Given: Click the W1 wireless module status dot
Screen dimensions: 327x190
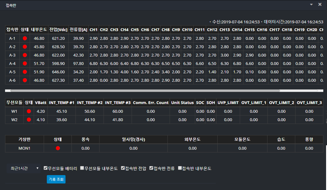Looking at the screenshot, I should [28, 111].
